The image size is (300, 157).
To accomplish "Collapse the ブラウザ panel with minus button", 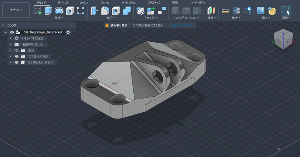I will [x=71, y=25].
